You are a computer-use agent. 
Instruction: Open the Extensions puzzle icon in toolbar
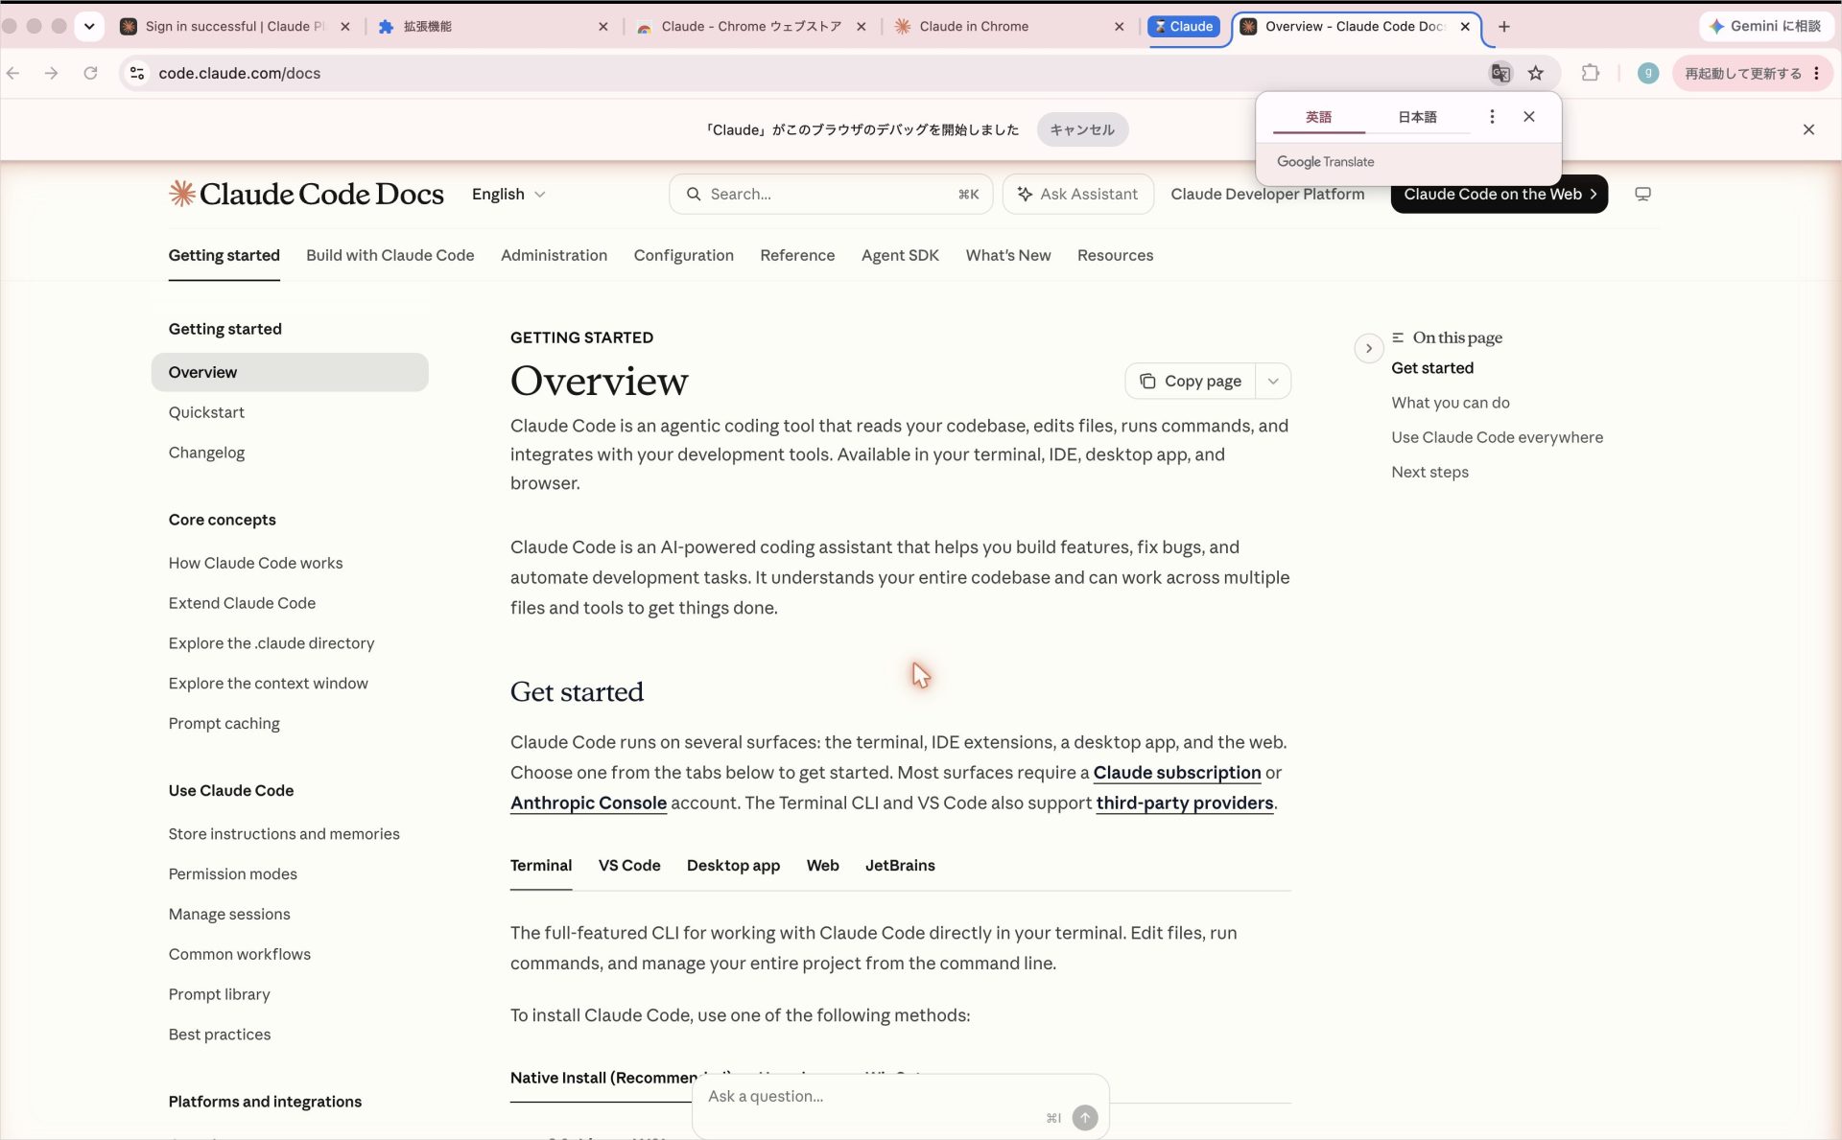(1590, 73)
